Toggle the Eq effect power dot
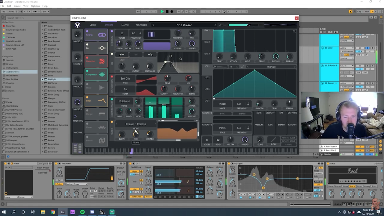 coord(87,44)
